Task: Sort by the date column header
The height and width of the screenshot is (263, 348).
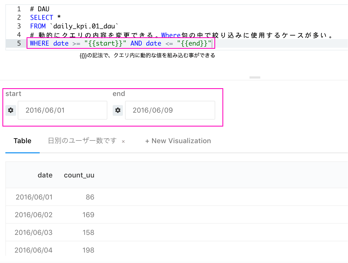Action: point(45,175)
